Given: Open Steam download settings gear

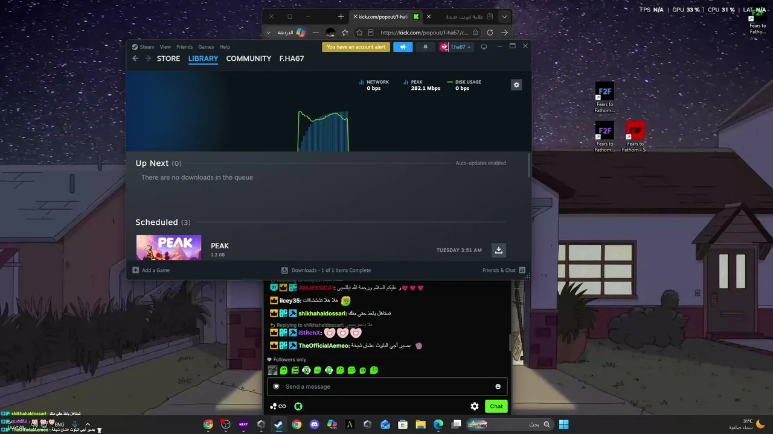Looking at the screenshot, I should [516, 85].
